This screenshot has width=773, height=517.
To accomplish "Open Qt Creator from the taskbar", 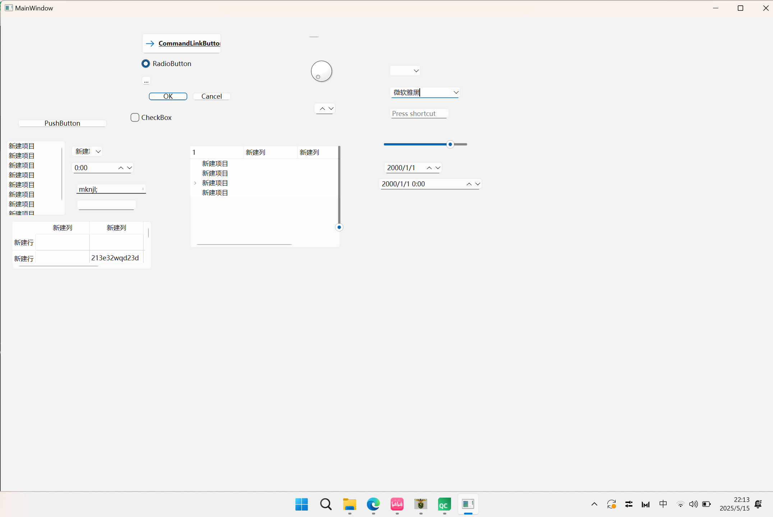I will [x=444, y=504].
